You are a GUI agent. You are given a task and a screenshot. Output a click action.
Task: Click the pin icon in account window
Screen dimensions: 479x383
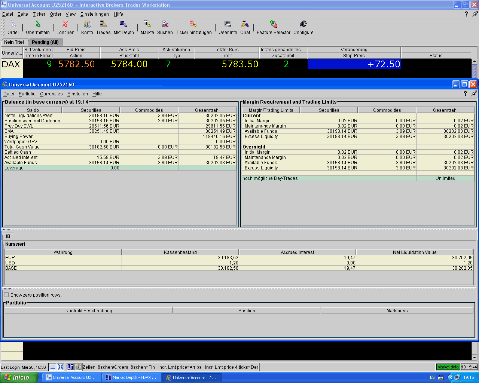tap(474, 94)
